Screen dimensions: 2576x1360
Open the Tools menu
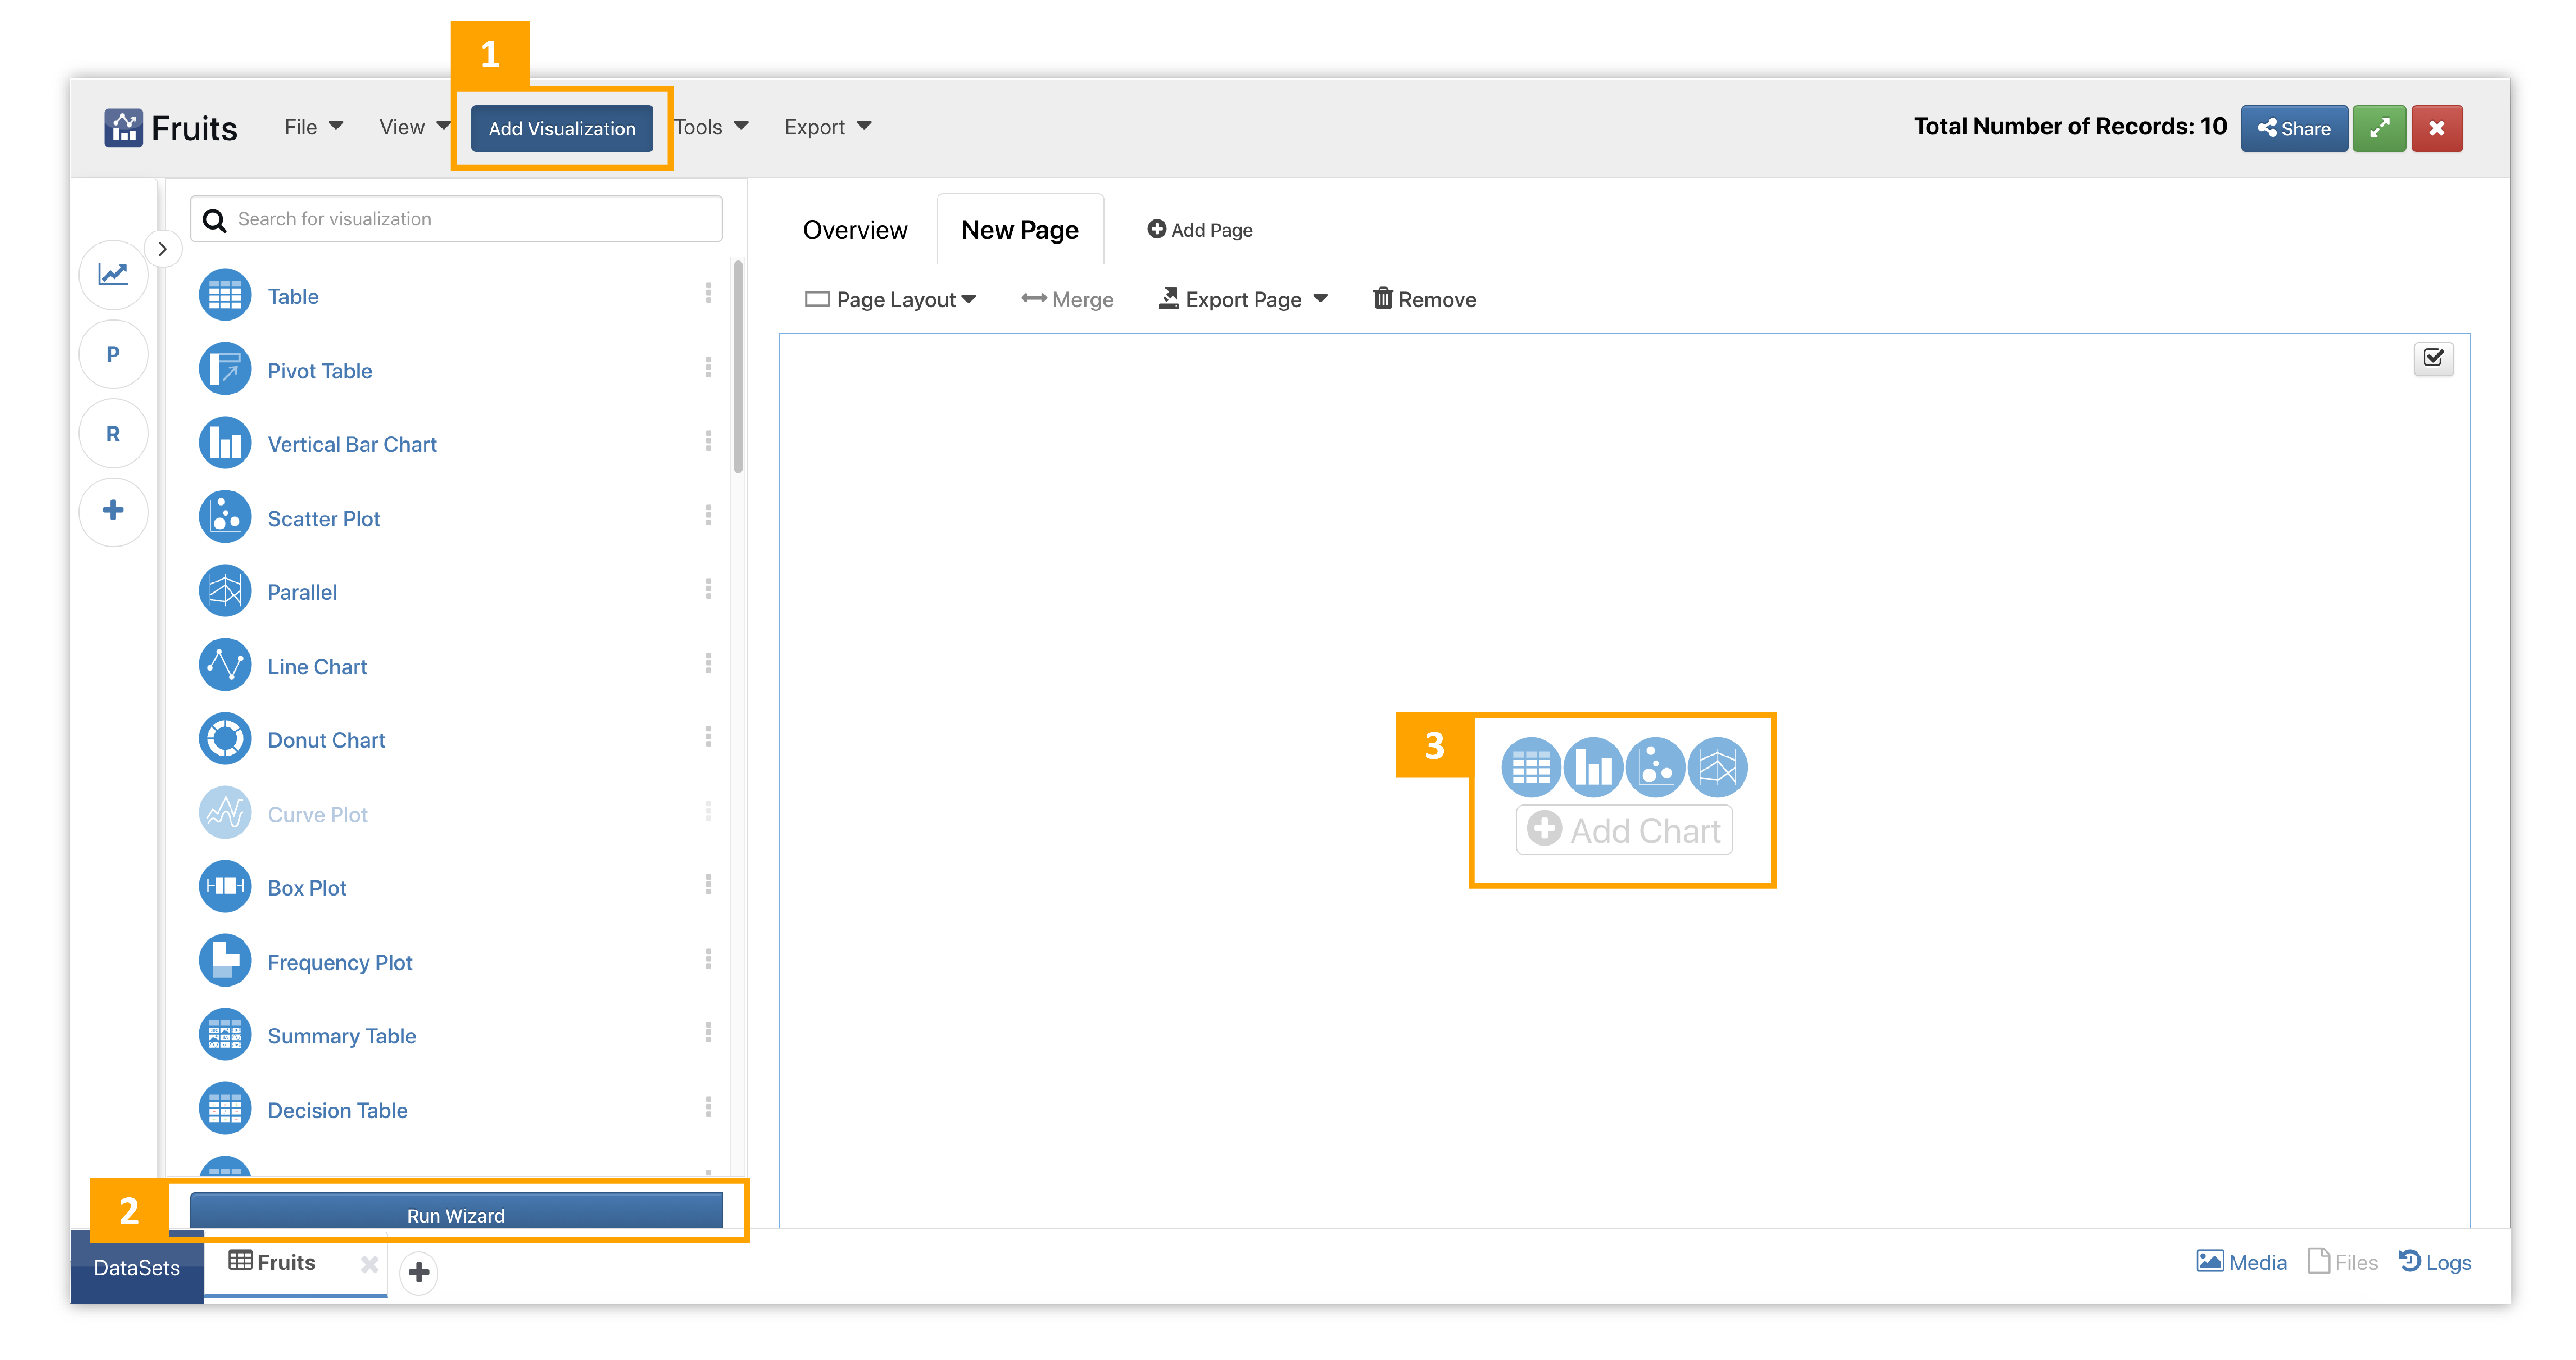[711, 127]
